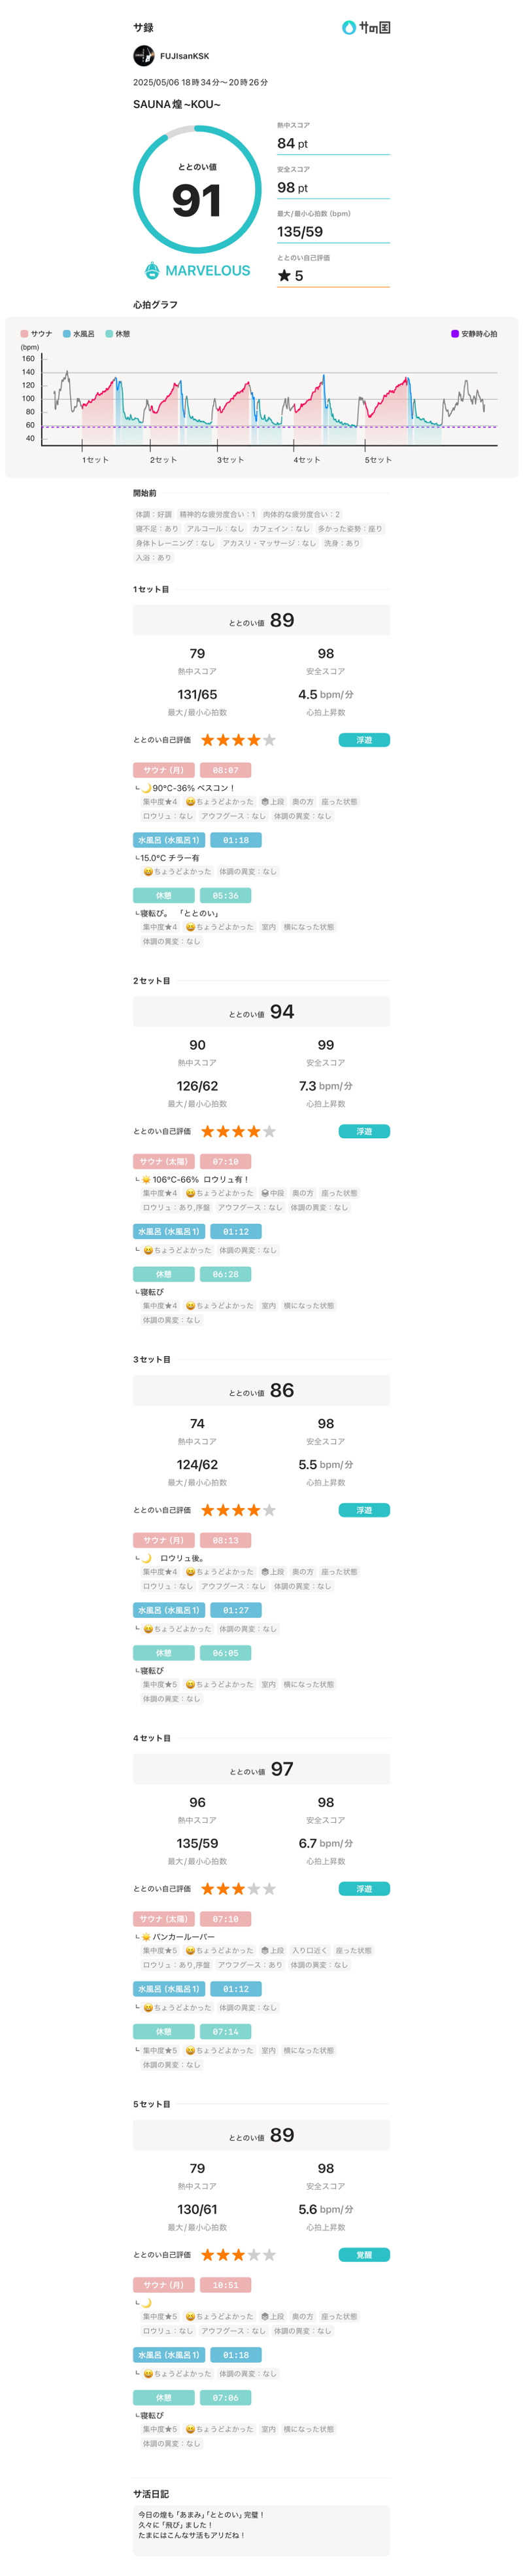
Task: Toggle the 休憩 series in graph legend
Action: point(118,334)
